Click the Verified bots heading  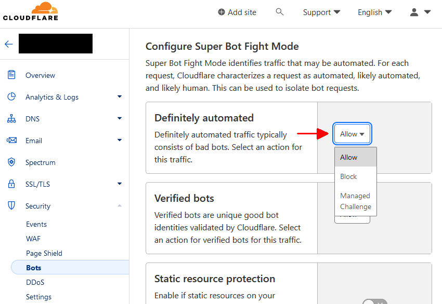tap(184, 198)
